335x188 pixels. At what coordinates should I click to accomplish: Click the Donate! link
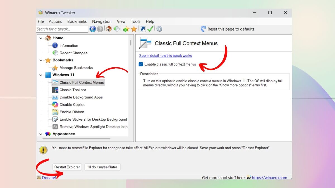(x=49, y=178)
